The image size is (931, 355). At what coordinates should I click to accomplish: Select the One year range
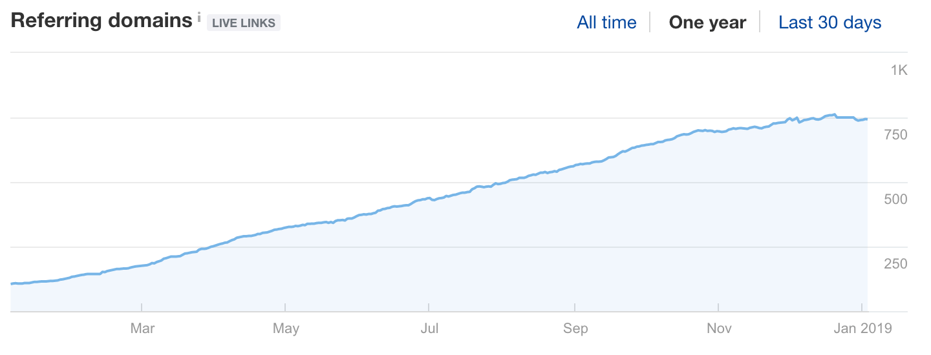(707, 23)
